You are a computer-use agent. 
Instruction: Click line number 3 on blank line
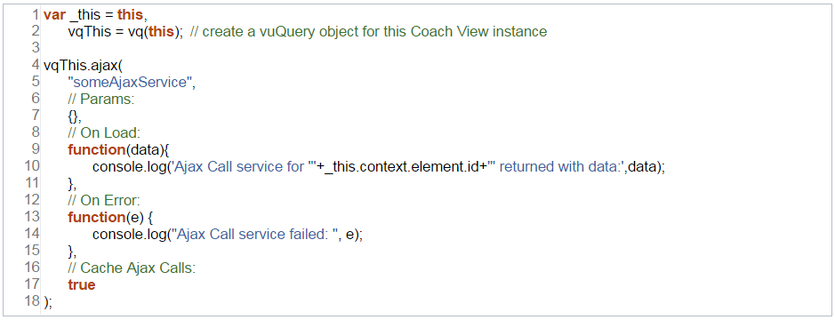pos(36,48)
